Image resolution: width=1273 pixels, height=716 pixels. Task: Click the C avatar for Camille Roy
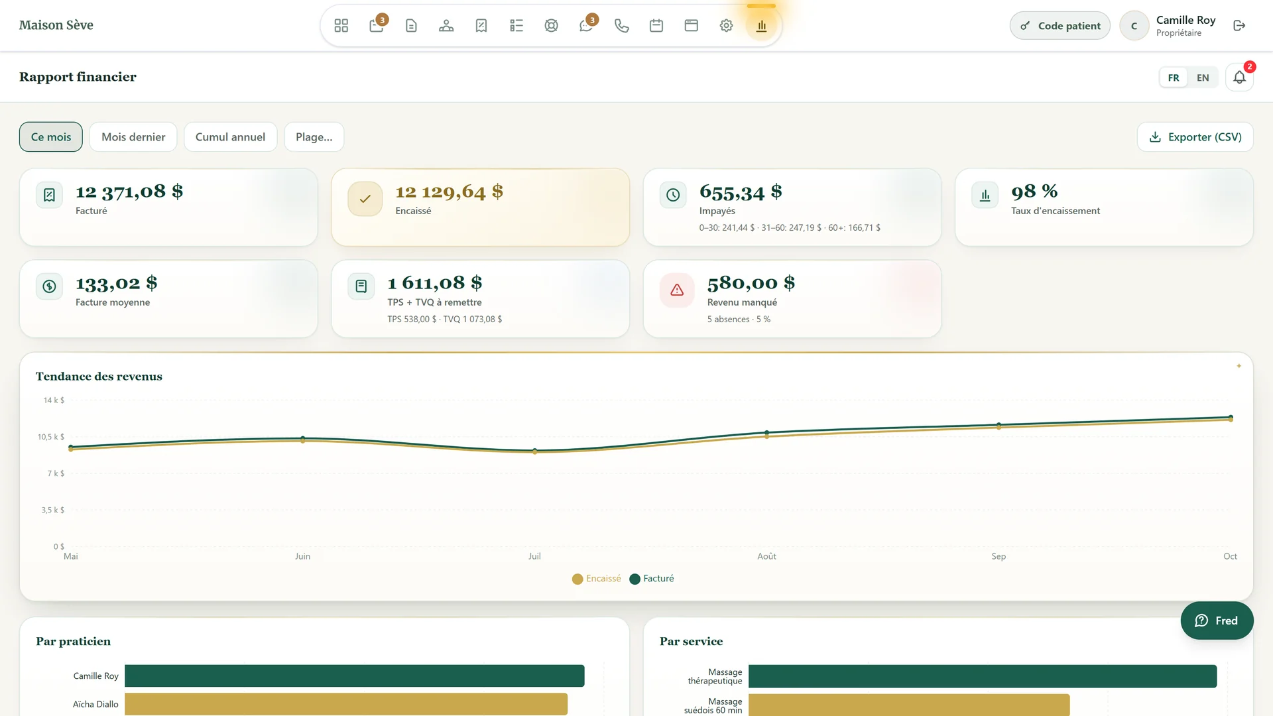coord(1134,26)
